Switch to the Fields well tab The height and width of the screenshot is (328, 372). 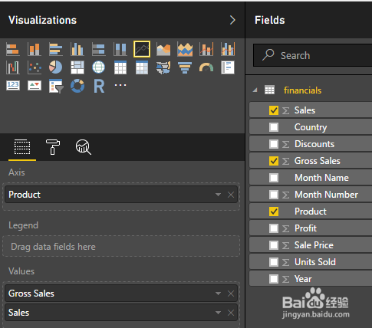tap(22, 147)
